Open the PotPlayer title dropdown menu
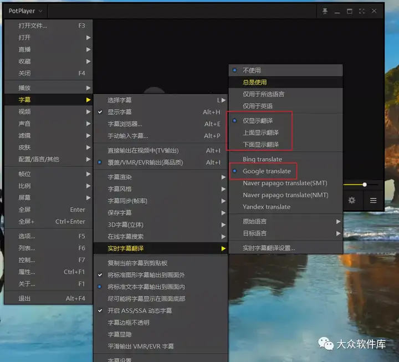The width and height of the screenshot is (399, 362). click(x=25, y=11)
